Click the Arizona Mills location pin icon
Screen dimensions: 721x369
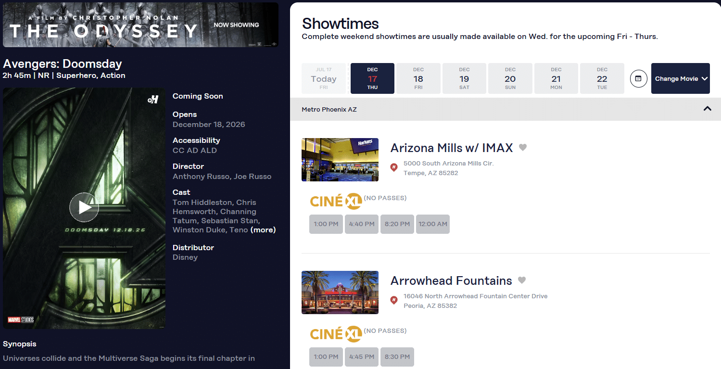394,167
